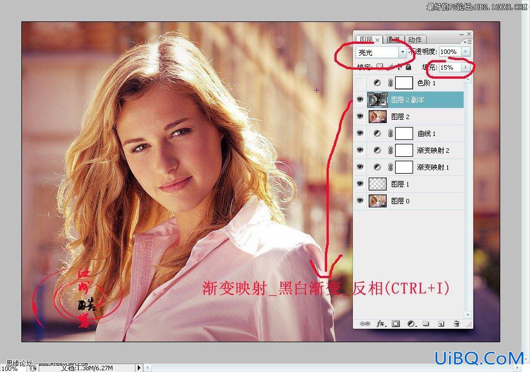Screen dimensions: 530x372
Task: Create a new layer group folder
Action: [426, 323]
